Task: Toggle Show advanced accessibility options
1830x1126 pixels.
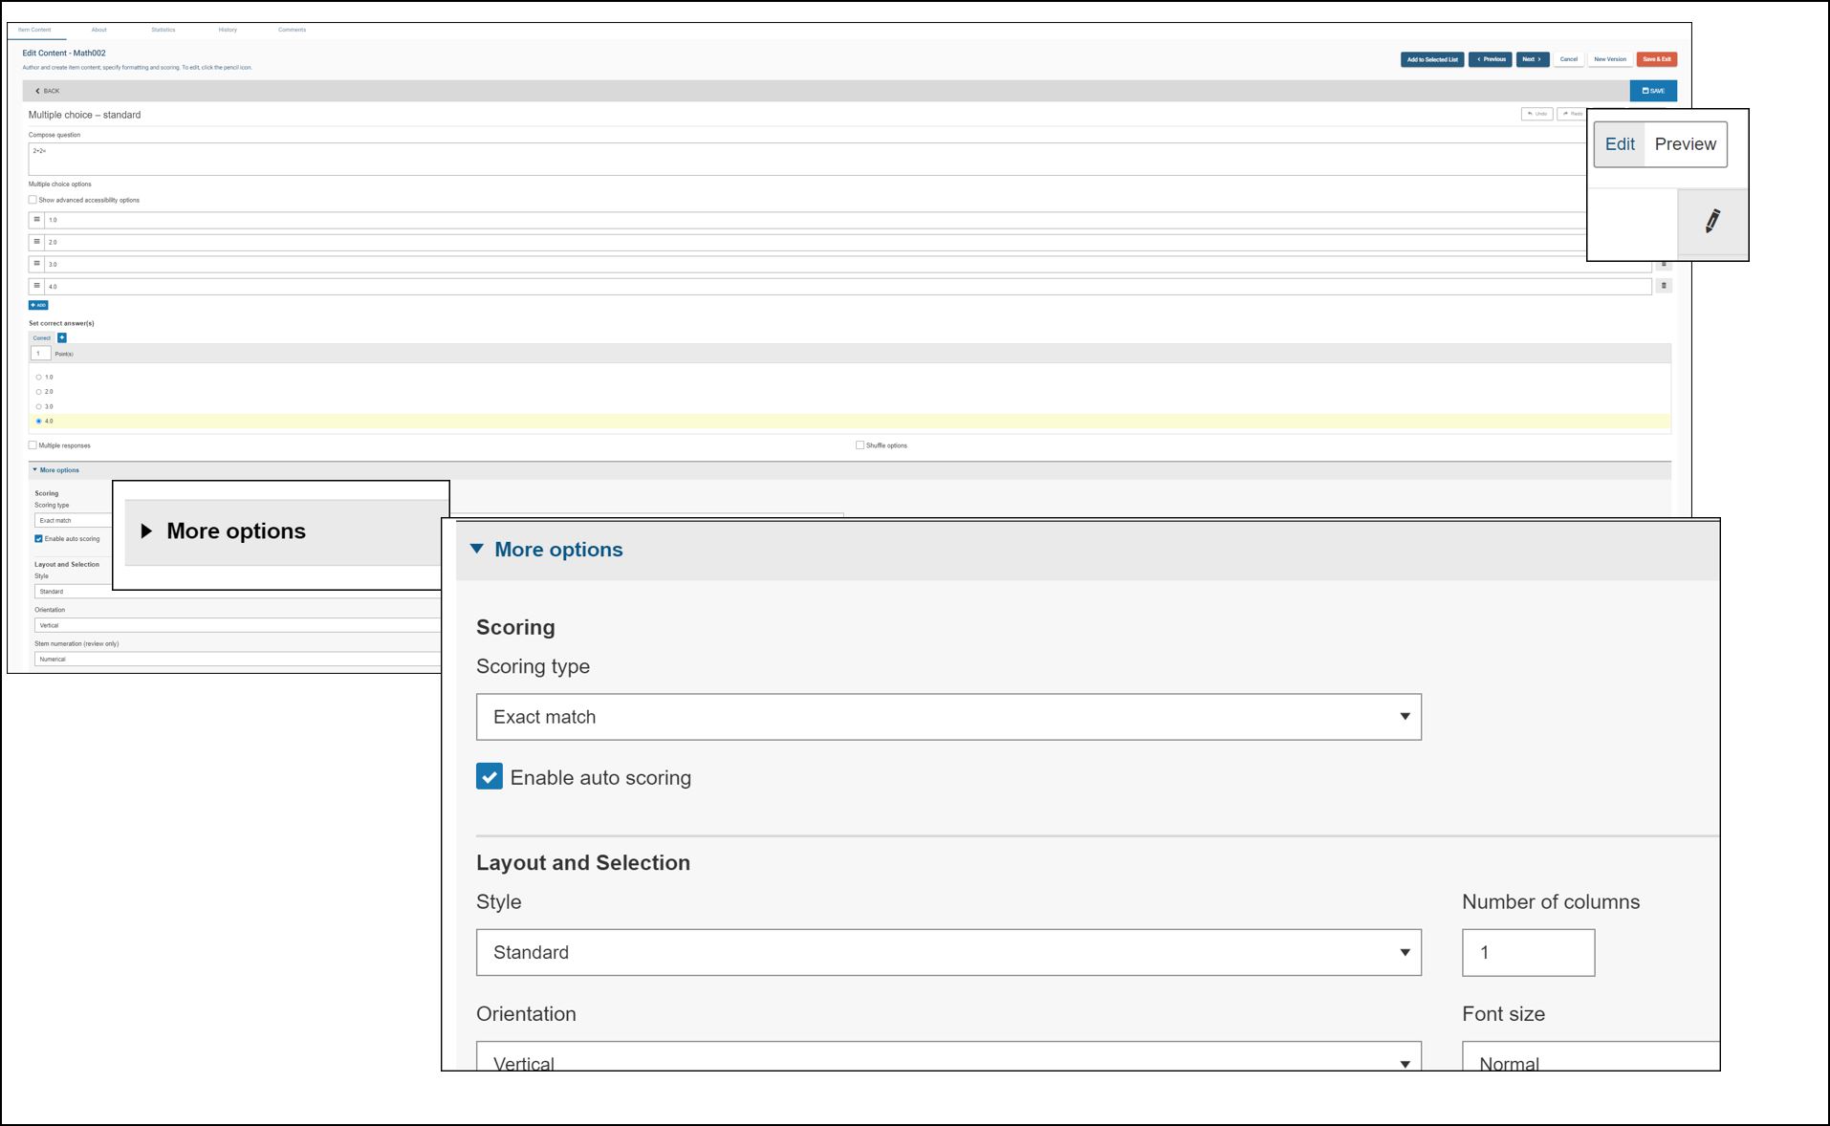Action: point(33,200)
